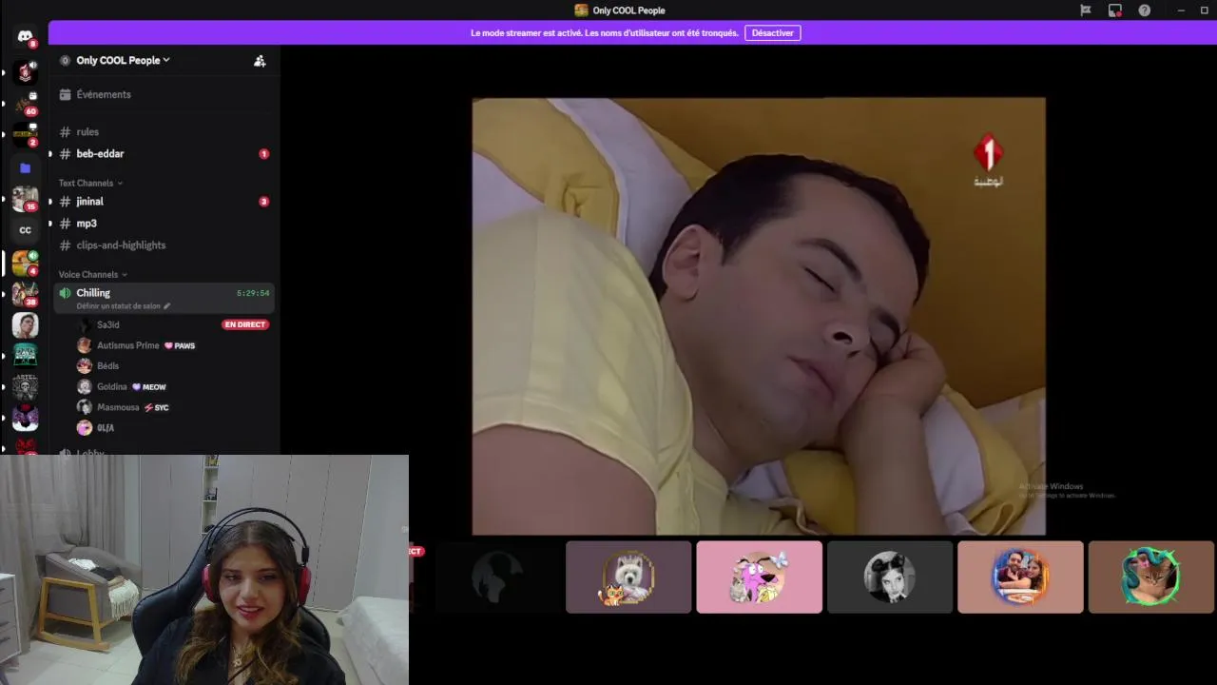This screenshot has height=685, width=1217.
Task: Open the server icon showing badge 2
Action: (25, 134)
